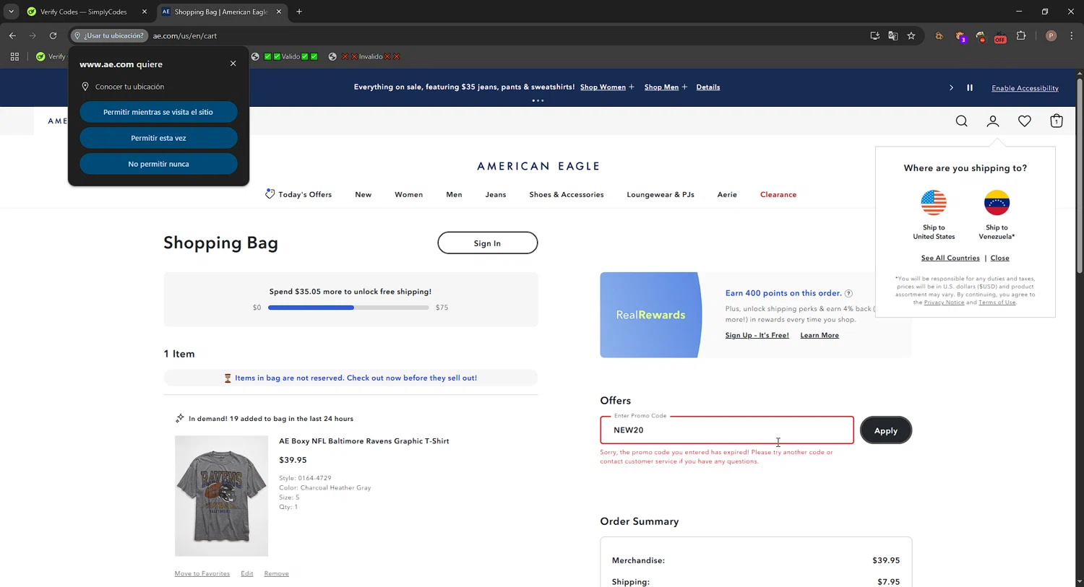
Task: Open the Clearance menu item
Action: pyautogui.click(x=778, y=194)
